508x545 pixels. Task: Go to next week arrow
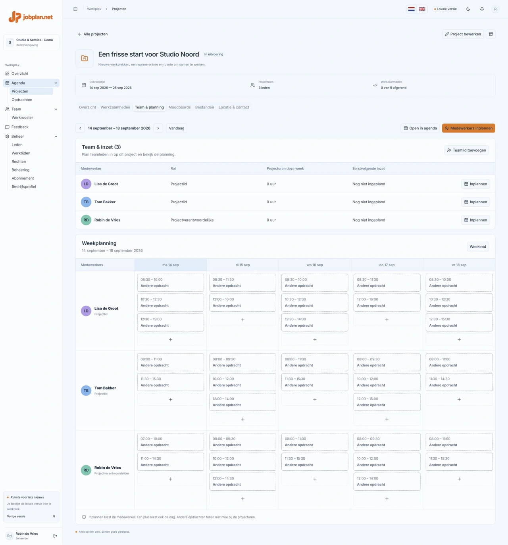point(158,128)
